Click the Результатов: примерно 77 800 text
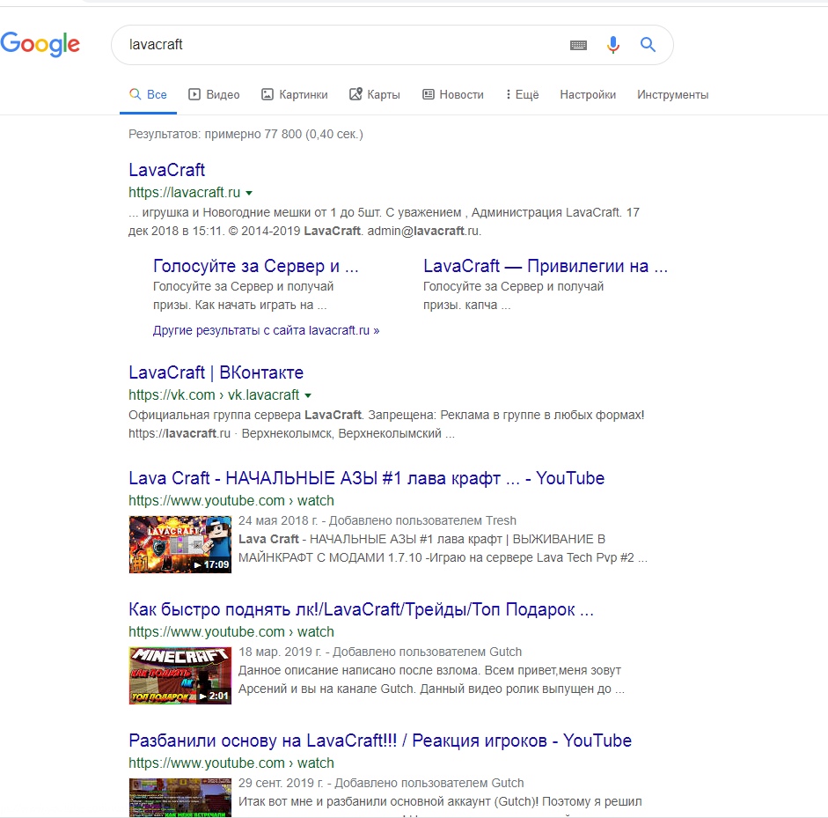Screen dimensions: 828x818 click(245, 134)
